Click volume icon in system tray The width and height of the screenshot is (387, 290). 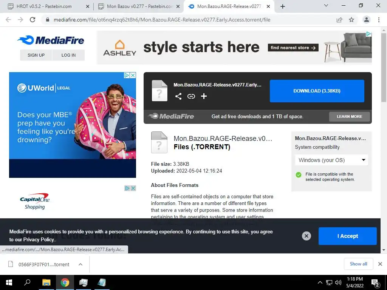click(338, 282)
